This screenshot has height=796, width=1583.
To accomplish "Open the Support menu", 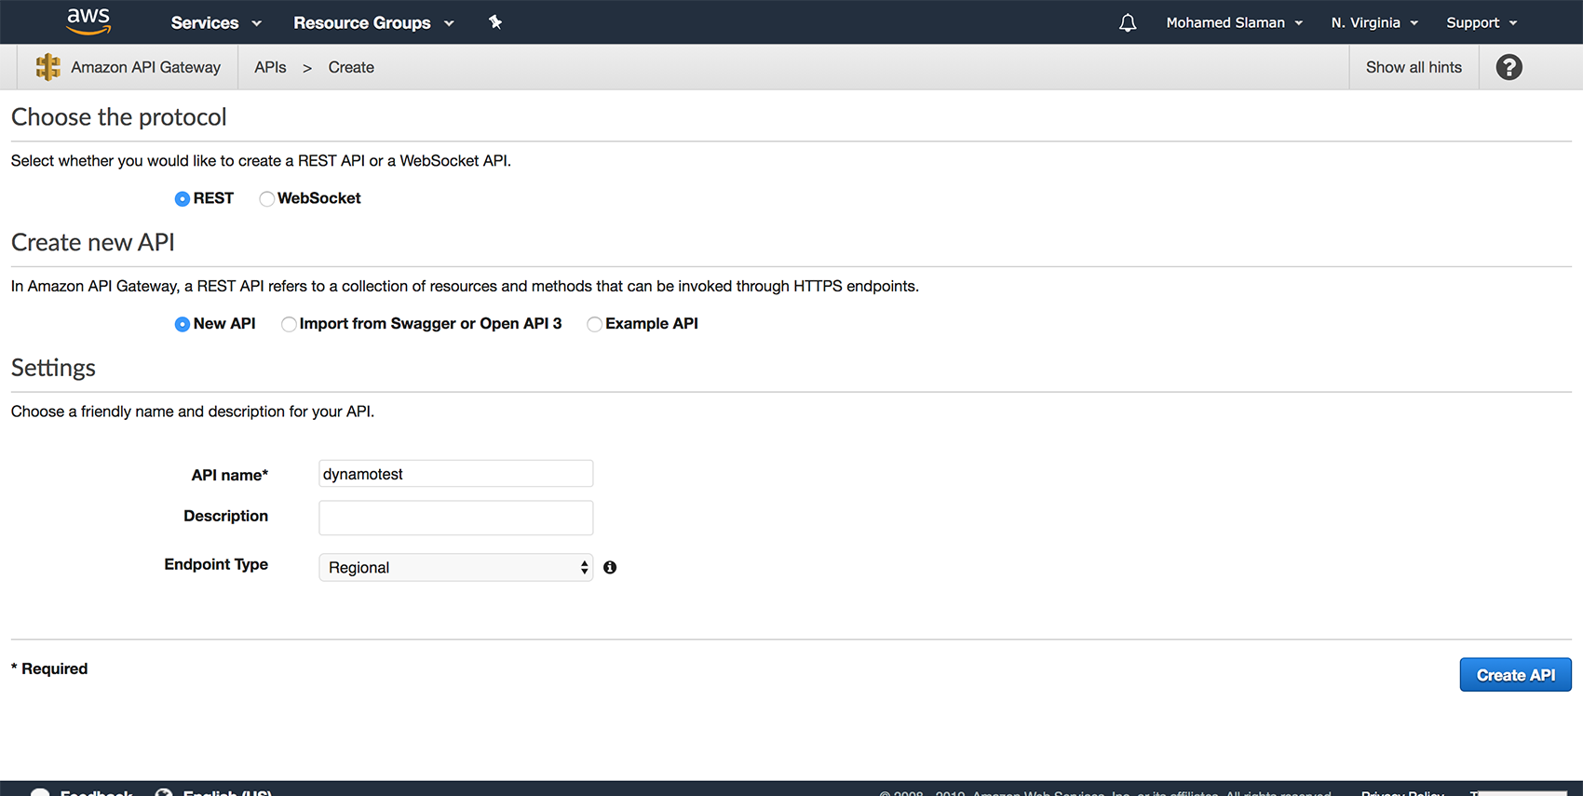I will [x=1482, y=22].
